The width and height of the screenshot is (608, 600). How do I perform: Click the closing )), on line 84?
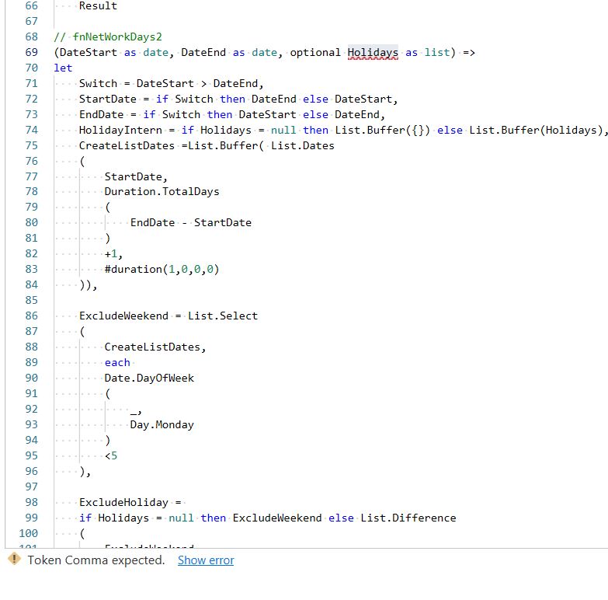[x=89, y=285]
